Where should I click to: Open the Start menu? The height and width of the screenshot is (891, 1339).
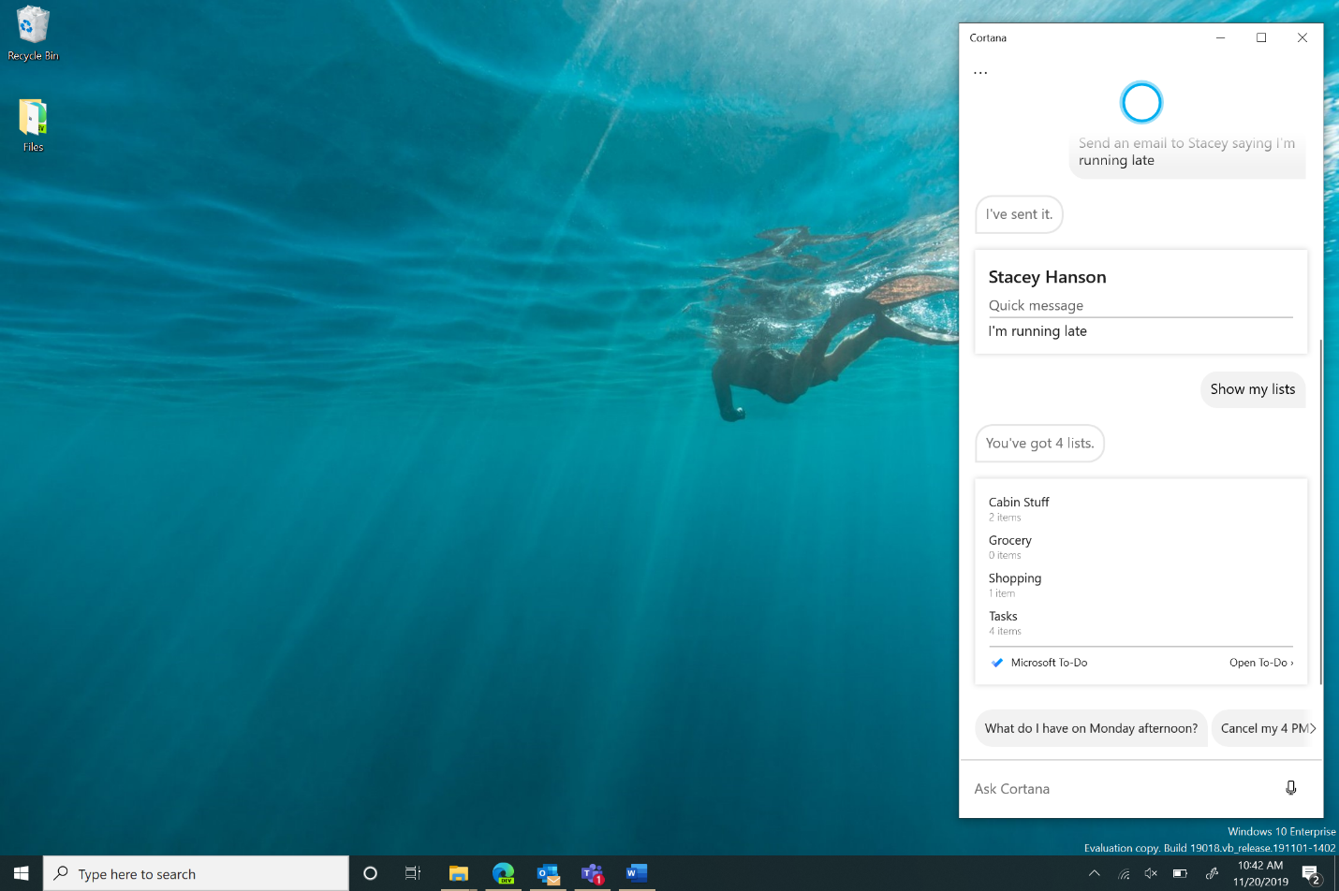tap(19, 873)
